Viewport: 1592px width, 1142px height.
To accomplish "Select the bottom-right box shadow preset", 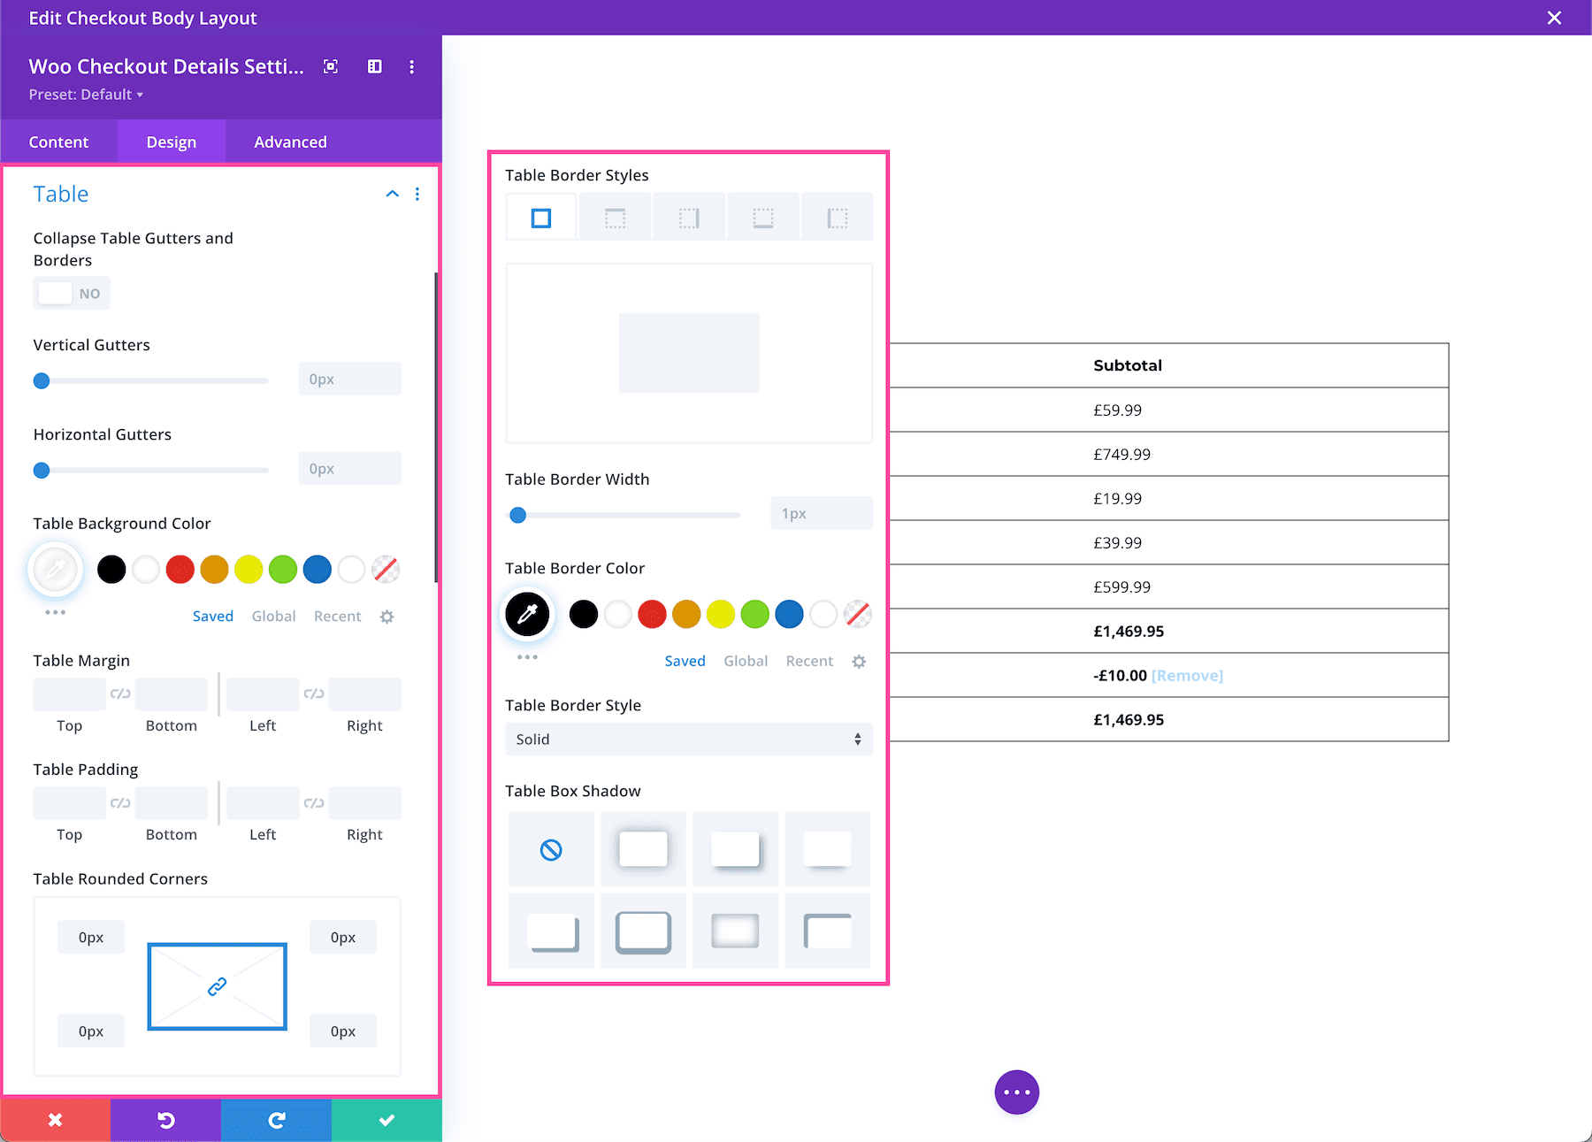I will coord(826,931).
